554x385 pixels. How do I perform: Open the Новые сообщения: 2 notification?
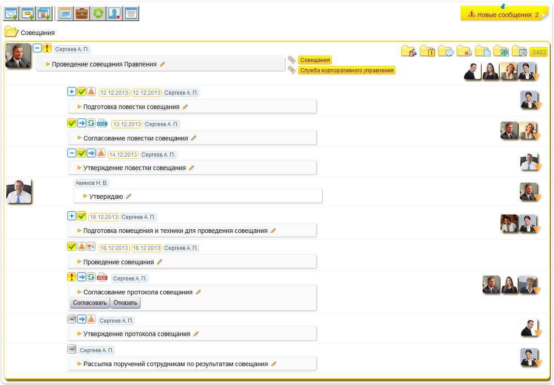[503, 14]
